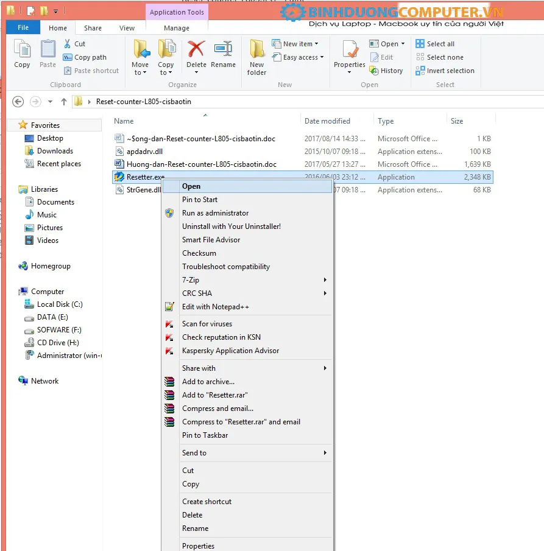Image resolution: width=544 pixels, height=551 pixels.
Task: Choose Run as administrator
Action: 247,213
